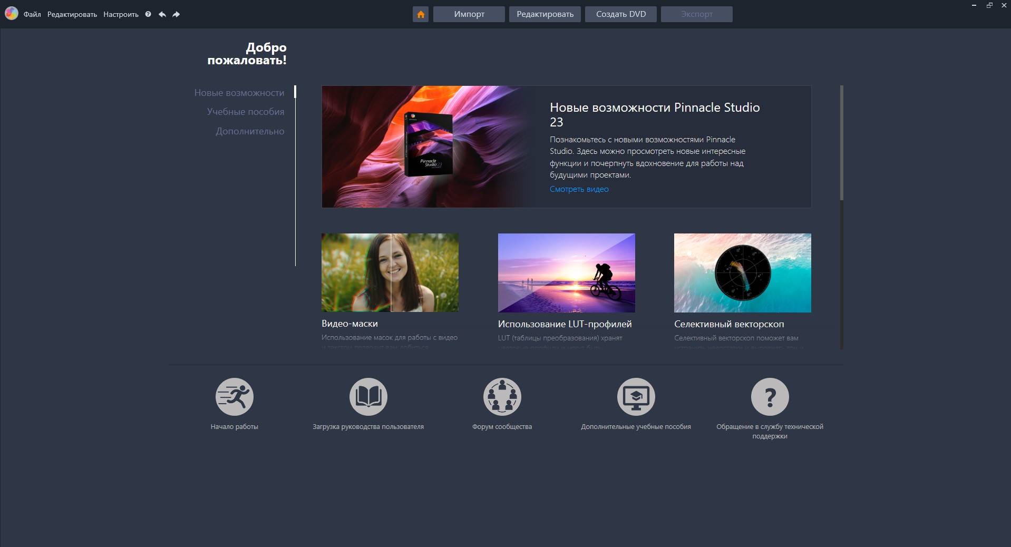Open the Файл menu
This screenshot has width=1011, height=547.
[x=32, y=14]
